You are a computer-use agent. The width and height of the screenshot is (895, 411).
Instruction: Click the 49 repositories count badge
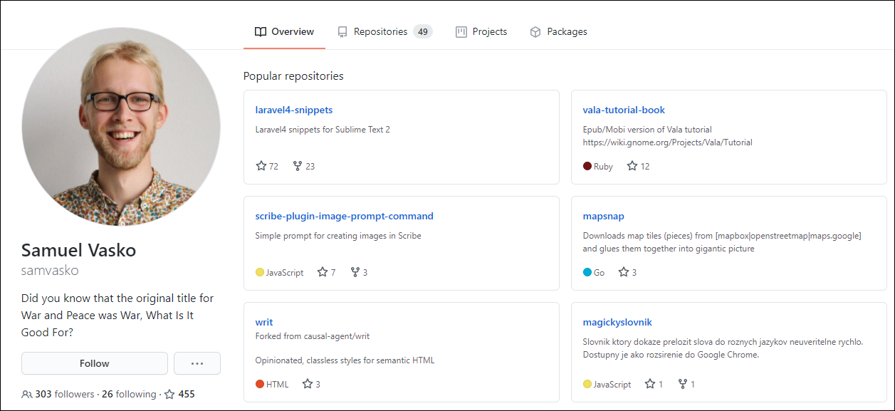[x=423, y=31]
